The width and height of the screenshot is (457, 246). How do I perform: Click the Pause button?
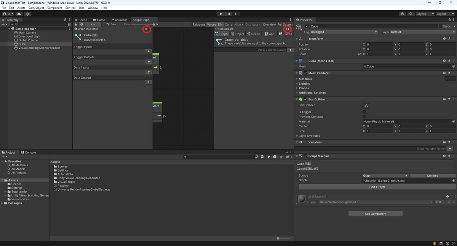click(x=228, y=14)
